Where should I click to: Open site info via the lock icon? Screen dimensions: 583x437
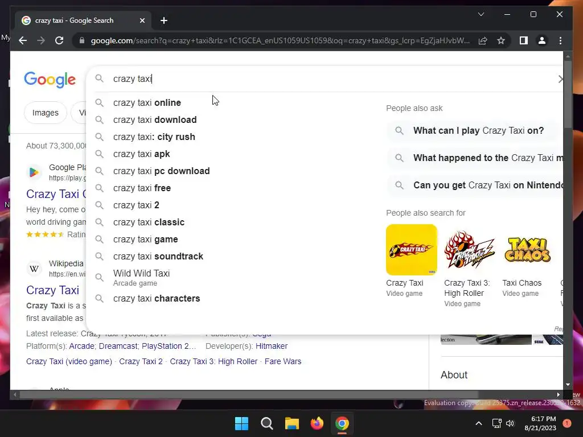(82, 40)
